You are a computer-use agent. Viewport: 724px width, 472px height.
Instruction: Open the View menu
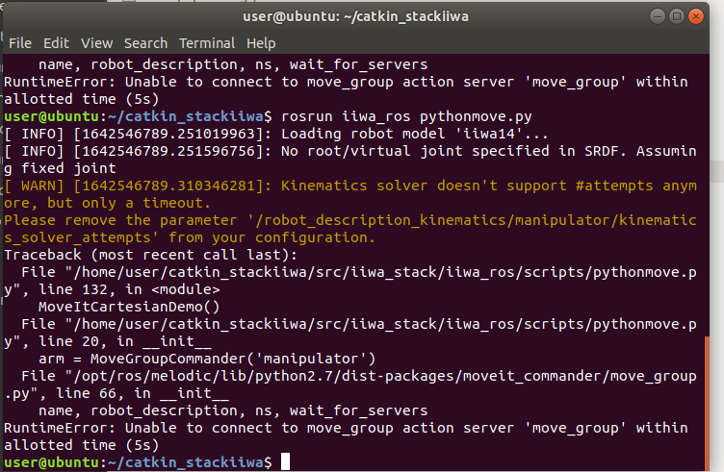point(97,43)
